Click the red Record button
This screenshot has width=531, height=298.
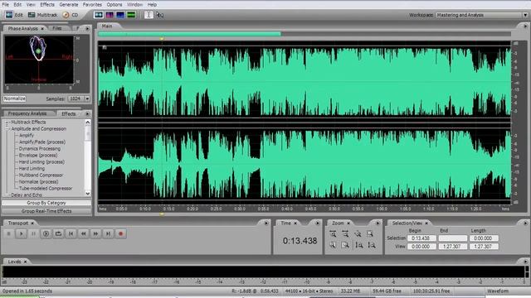click(x=120, y=233)
